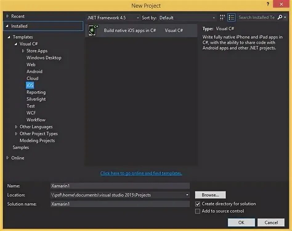The width and height of the screenshot is (292, 231).
Task: Open the Sort by Default dropdown
Action: click(x=214, y=18)
